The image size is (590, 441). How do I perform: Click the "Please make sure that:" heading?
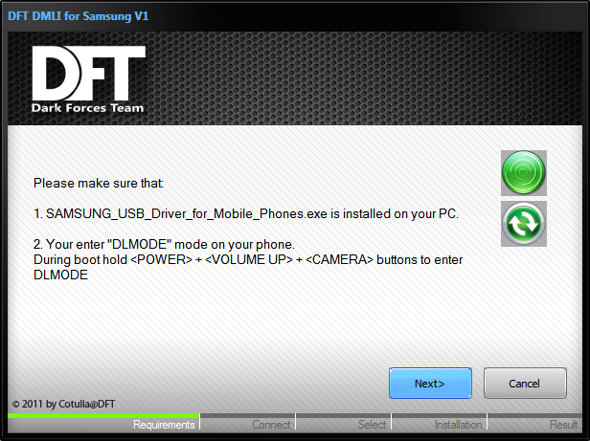click(x=99, y=183)
